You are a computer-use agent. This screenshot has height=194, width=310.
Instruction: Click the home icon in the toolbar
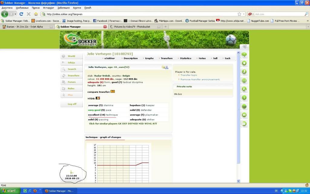pos(36,14)
